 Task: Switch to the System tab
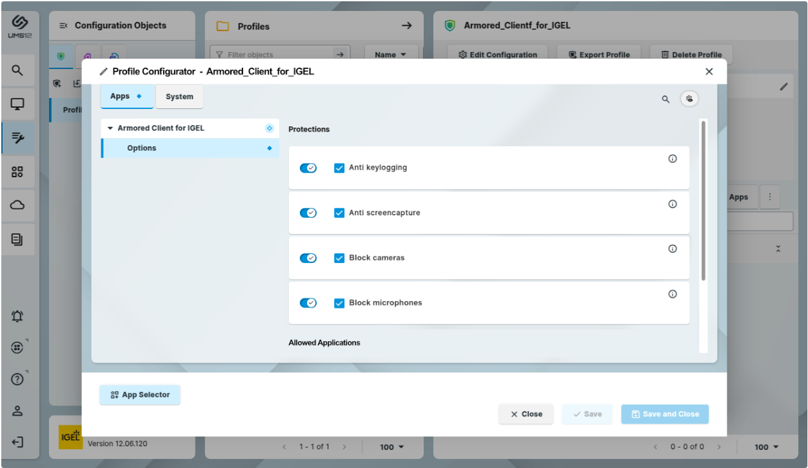[x=179, y=97]
